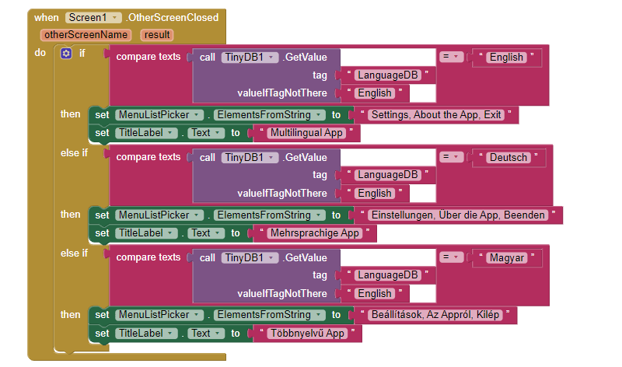Edit the "Többnyelvű App" text block
Image resolution: width=622 pixels, height=367 pixels.
[307, 334]
